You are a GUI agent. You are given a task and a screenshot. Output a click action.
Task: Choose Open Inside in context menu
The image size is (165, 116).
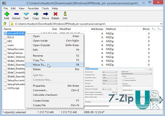54,41
